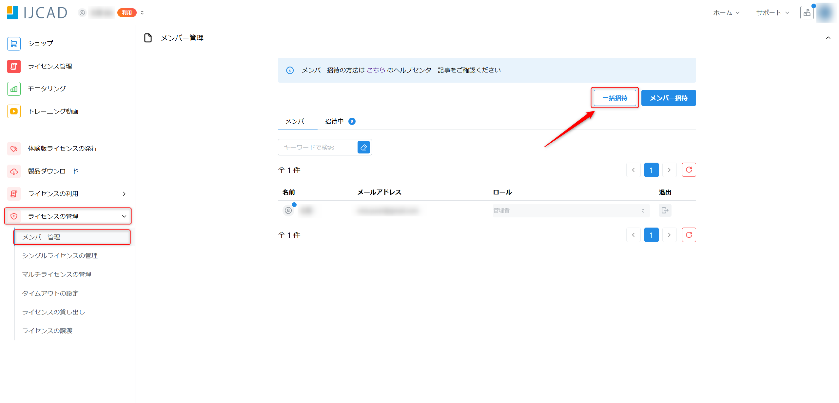
Task: Open 体験版ライセンスの発行 label in the sidebar
Action: click(x=63, y=149)
